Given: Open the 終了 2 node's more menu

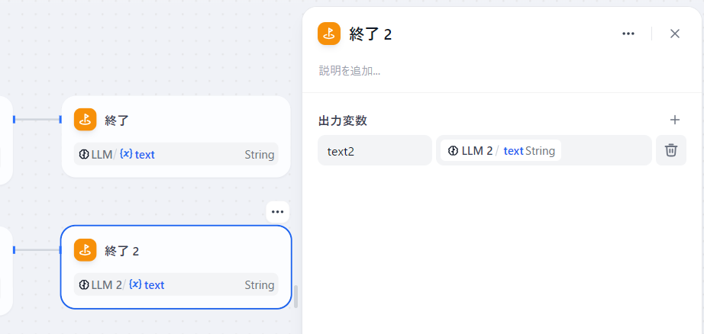Looking at the screenshot, I should [277, 211].
